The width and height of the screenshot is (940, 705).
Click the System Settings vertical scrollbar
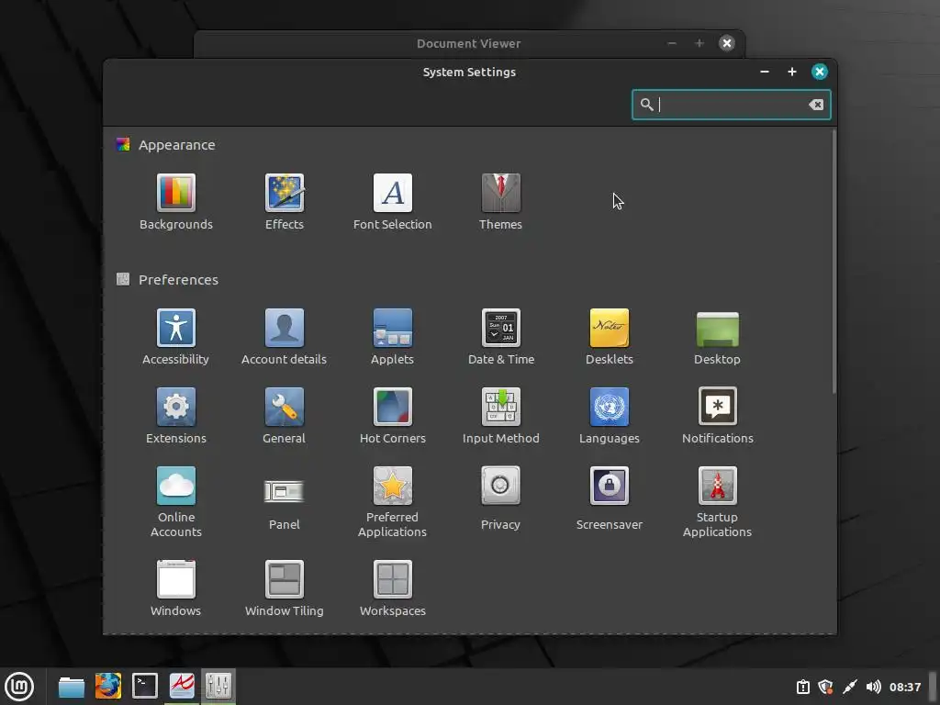(x=834, y=262)
